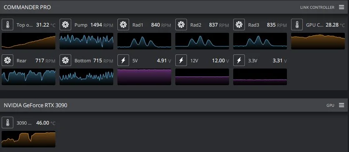Click the Bottom fan icon
The height and width of the screenshot is (152, 349).
pyautogui.click(x=65, y=60)
